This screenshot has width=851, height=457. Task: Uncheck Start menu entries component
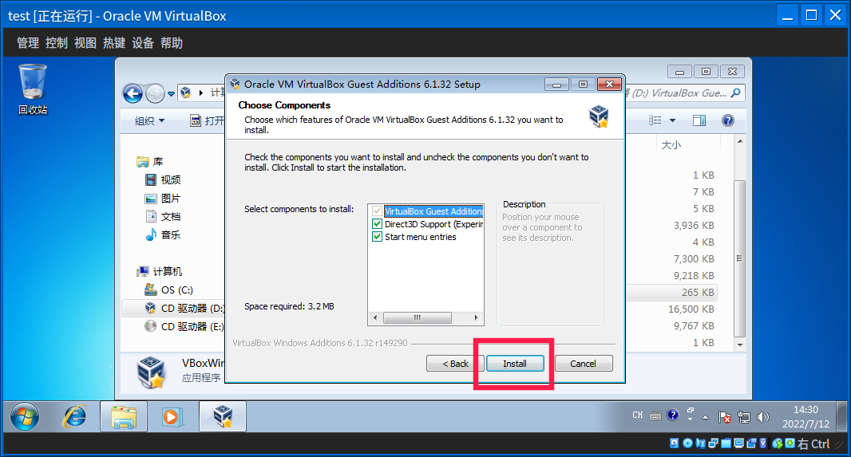[x=378, y=237]
